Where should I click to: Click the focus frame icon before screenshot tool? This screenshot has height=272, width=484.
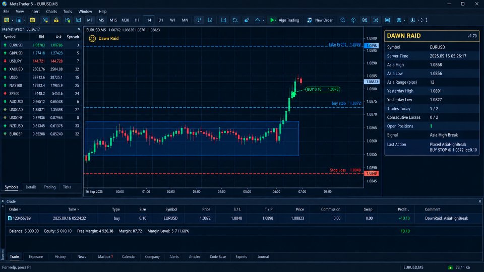click(376, 20)
